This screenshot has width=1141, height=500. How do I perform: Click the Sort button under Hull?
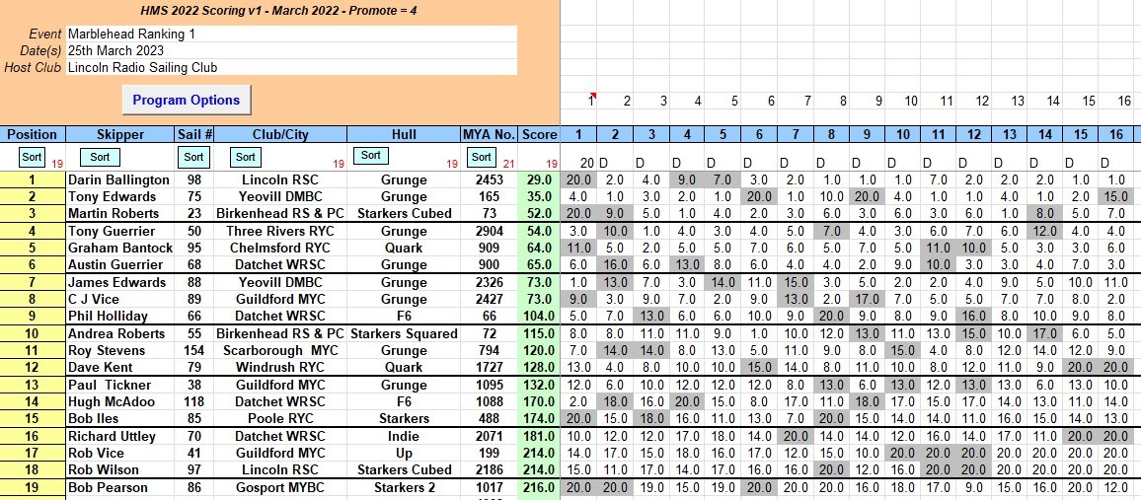pyautogui.click(x=371, y=156)
